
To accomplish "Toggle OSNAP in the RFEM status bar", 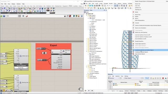I will (136, 93).
